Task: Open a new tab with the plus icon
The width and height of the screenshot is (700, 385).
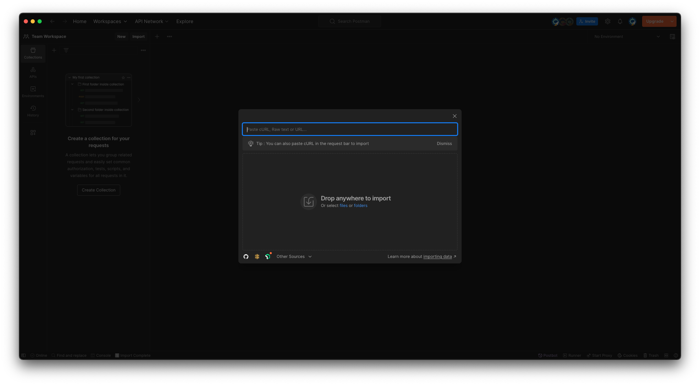Action: (157, 37)
